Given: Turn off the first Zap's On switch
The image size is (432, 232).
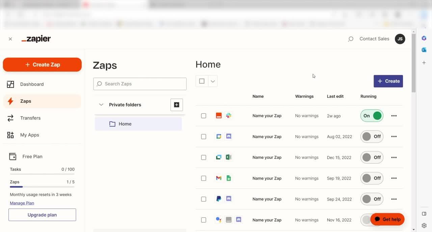Looking at the screenshot, I should pyautogui.click(x=371, y=115).
